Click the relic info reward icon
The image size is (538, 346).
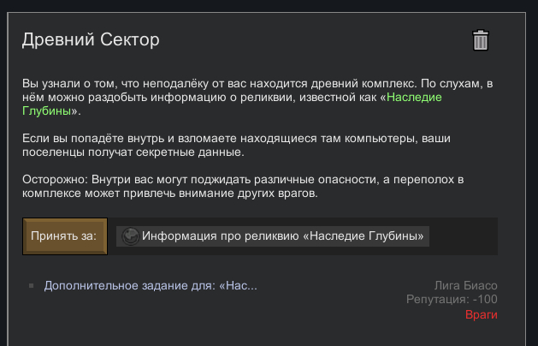(x=129, y=236)
